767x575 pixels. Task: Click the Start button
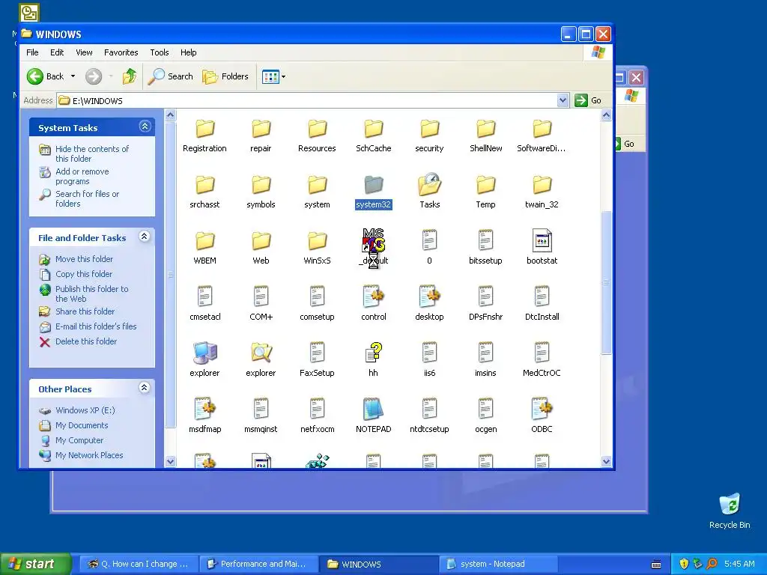pyautogui.click(x=35, y=564)
